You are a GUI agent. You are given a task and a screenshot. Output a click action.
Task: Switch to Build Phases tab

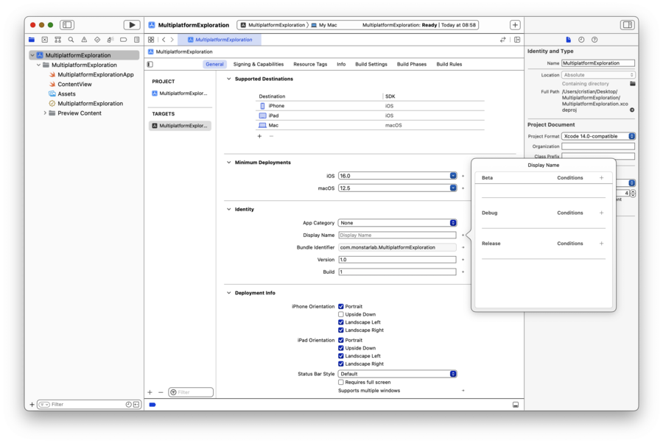click(411, 64)
